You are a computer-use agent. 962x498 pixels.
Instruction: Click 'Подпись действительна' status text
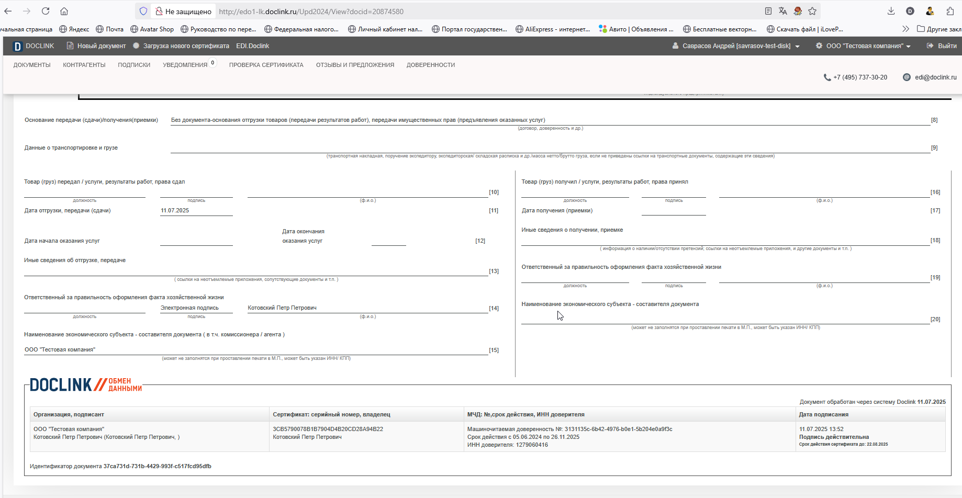pos(834,437)
